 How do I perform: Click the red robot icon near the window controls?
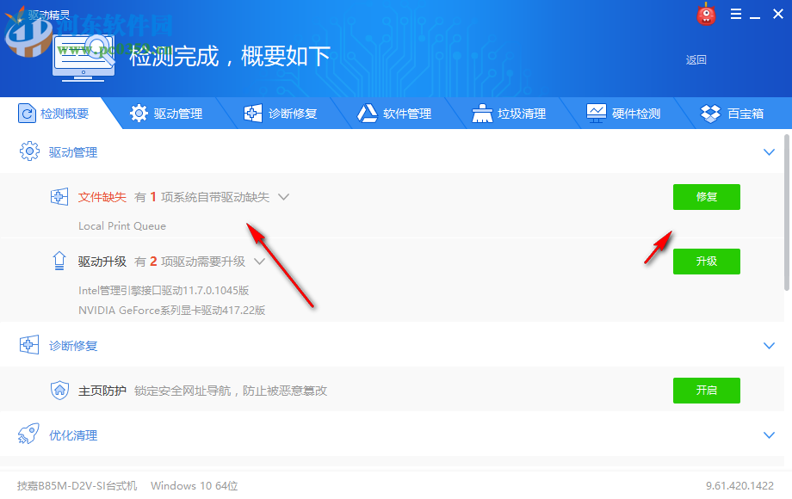tap(706, 14)
